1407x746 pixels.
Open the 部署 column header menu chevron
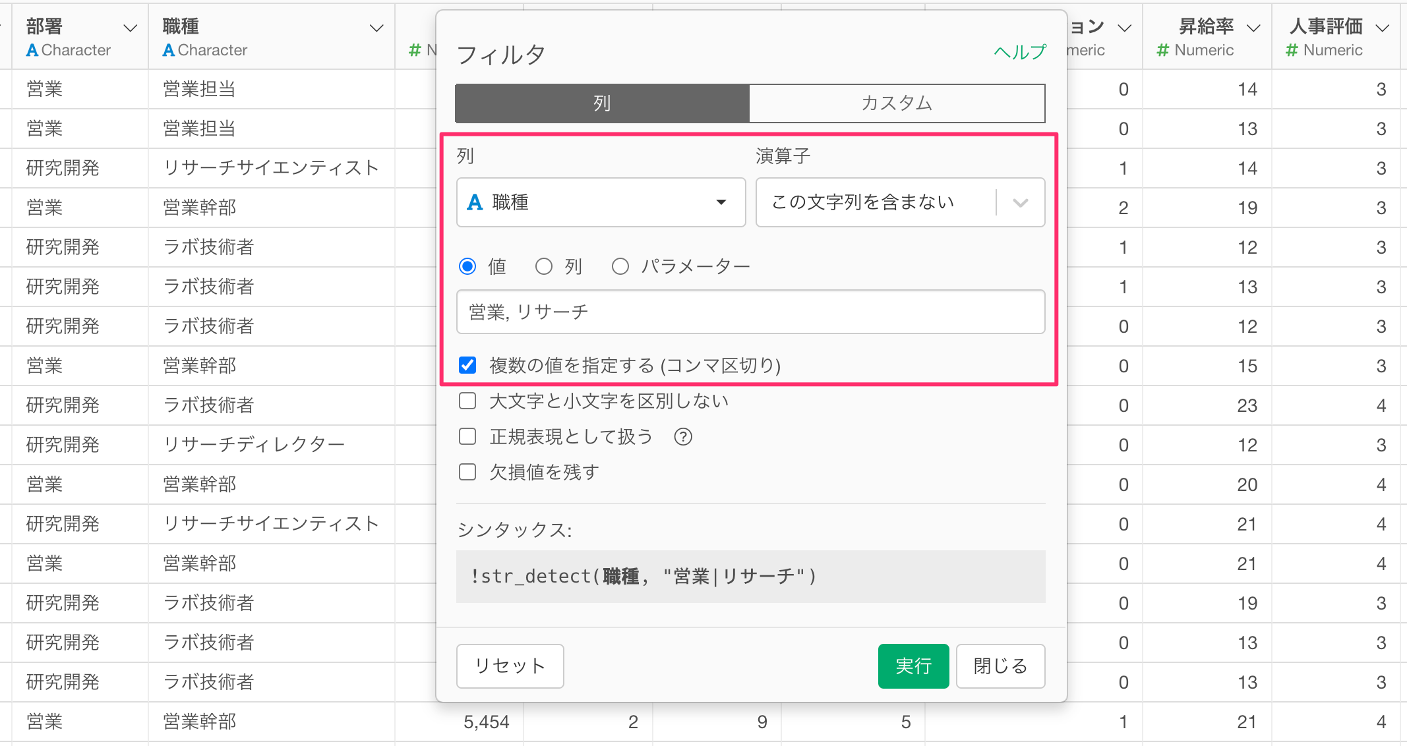click(x=130, y=28)
